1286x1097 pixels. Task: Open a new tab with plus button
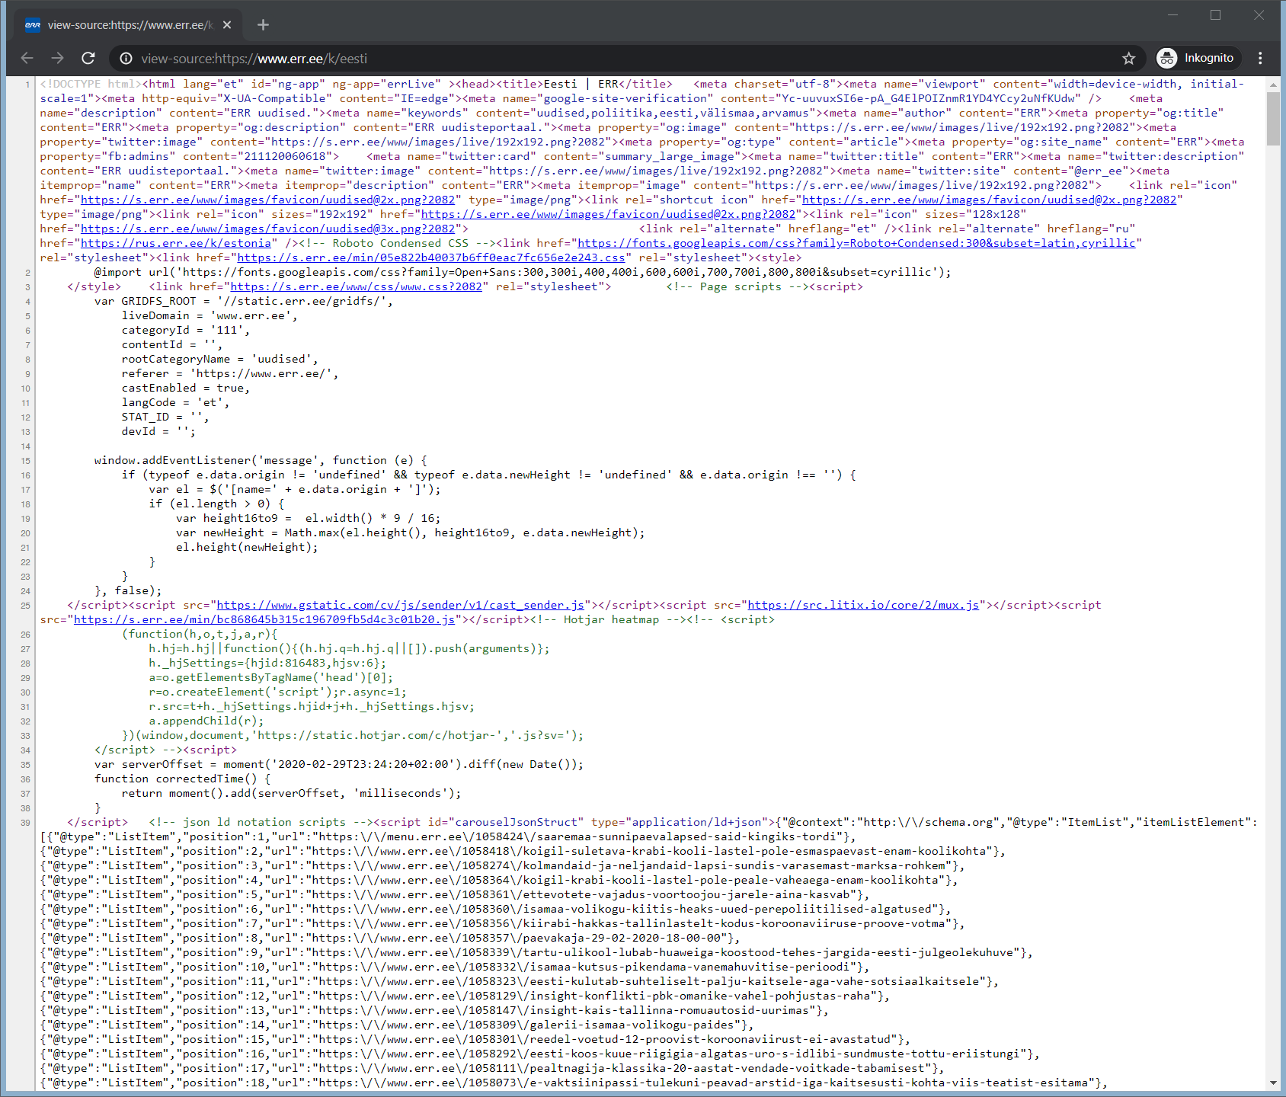pos(263,25)
